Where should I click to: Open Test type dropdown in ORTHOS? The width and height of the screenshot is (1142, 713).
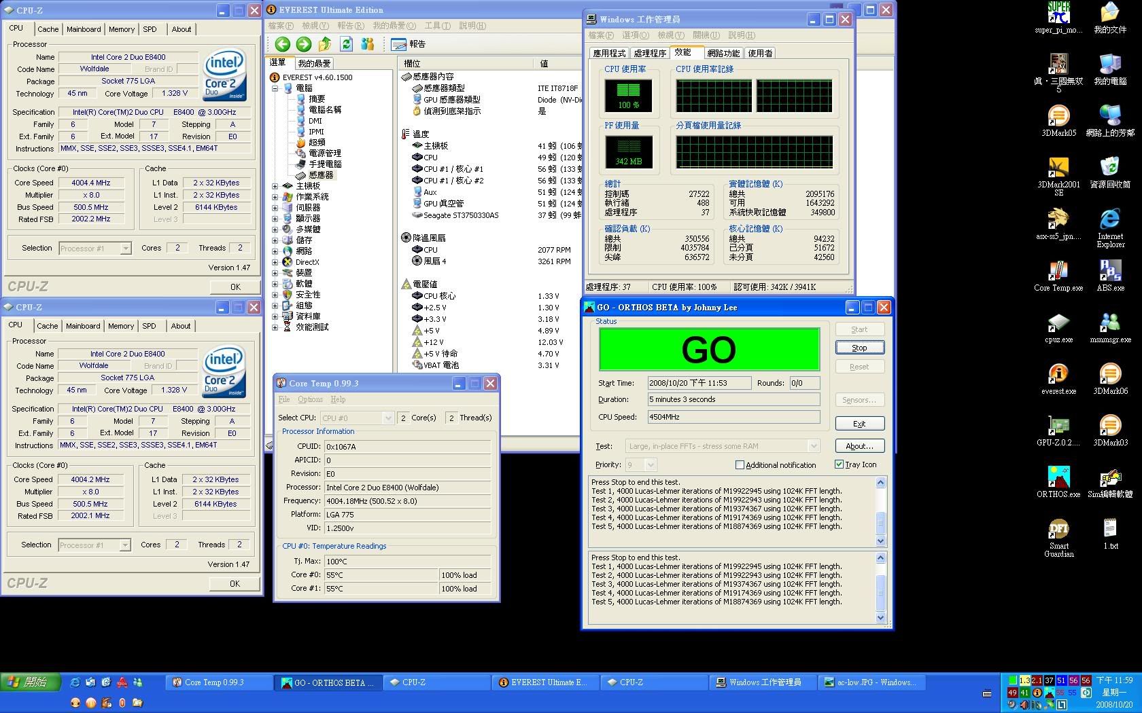[813, 446]
